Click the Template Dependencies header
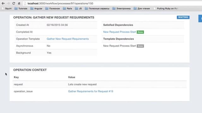Screen dimensions: 202x113 coord(119,39)
